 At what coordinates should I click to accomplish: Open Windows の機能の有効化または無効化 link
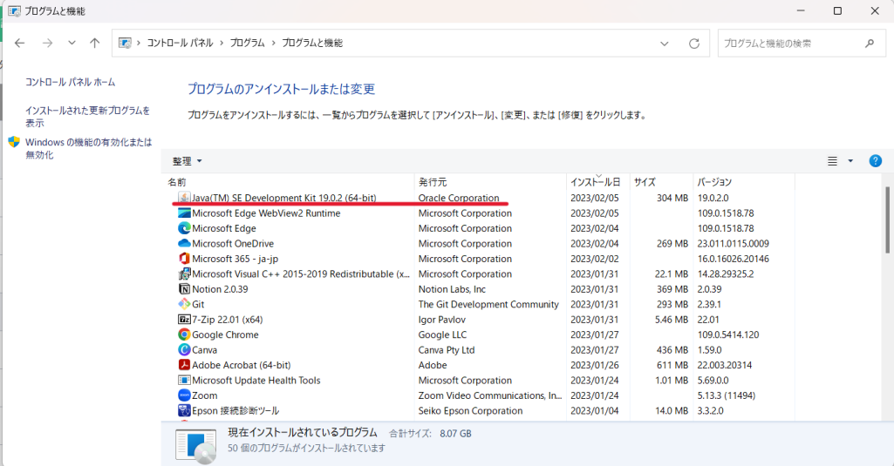88,148
